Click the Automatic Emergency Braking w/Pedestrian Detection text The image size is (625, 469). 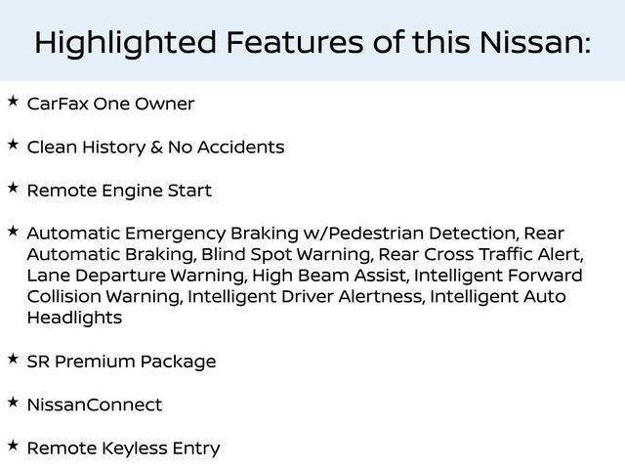[271, 233]
